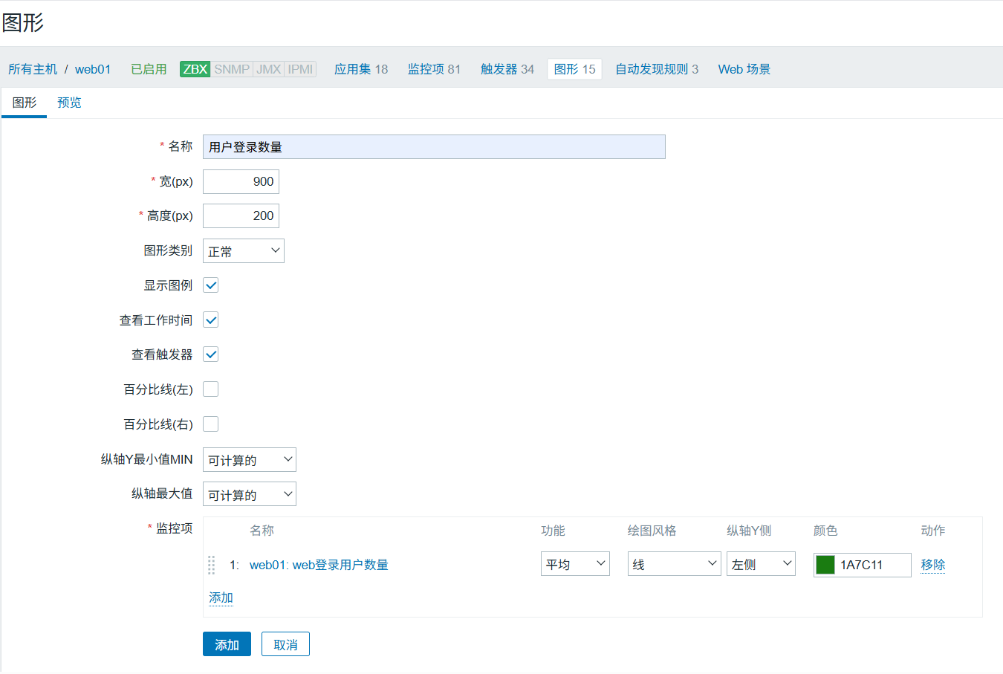Open the green 1A7C11 color swatch
This screenshot has width=1003, height=674.
pyautogui.click(x=825, y=565)
